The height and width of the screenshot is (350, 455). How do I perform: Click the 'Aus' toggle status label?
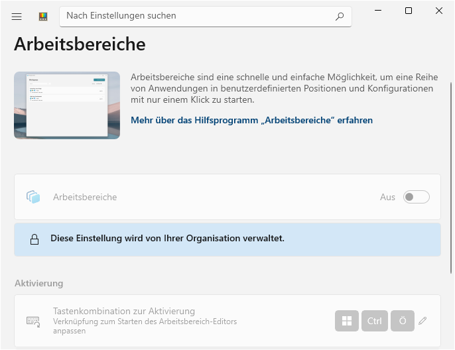click(387, 197)
